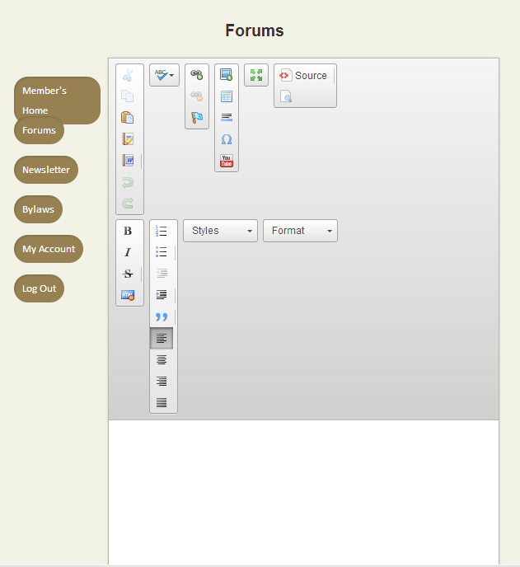Toggle strikethrough formatting

tap(128, 274)
